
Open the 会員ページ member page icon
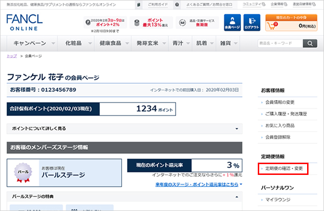(232, 23)
